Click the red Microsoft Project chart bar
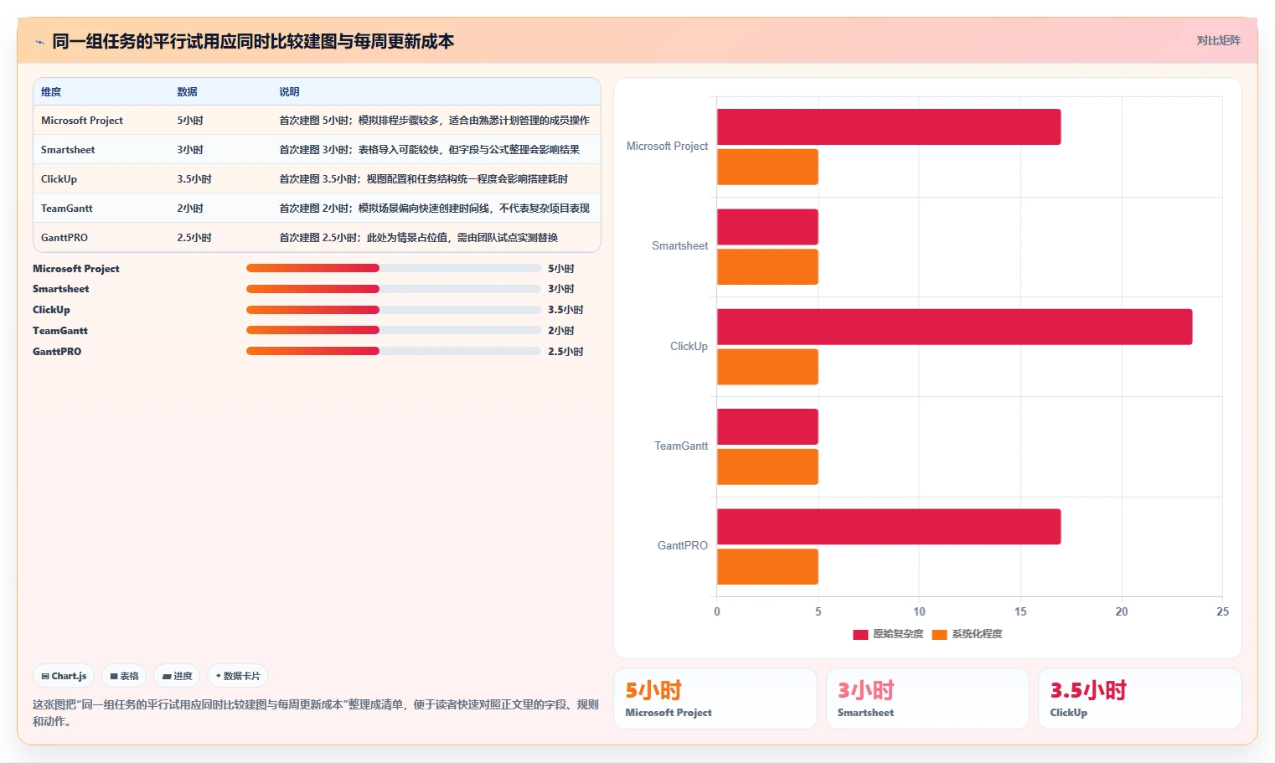The height and width of the screenshot is (763, 1275). (889, 126)
